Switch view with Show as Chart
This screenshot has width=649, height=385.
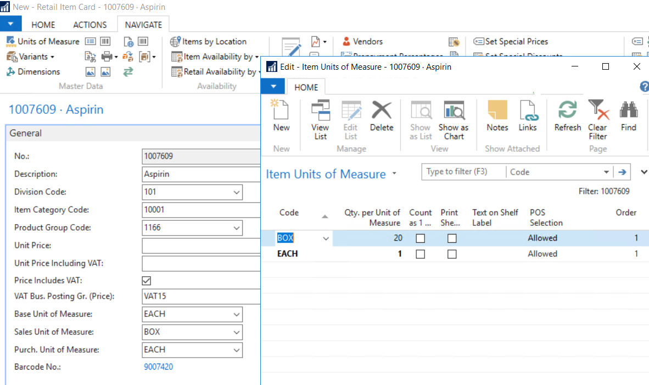454,120
